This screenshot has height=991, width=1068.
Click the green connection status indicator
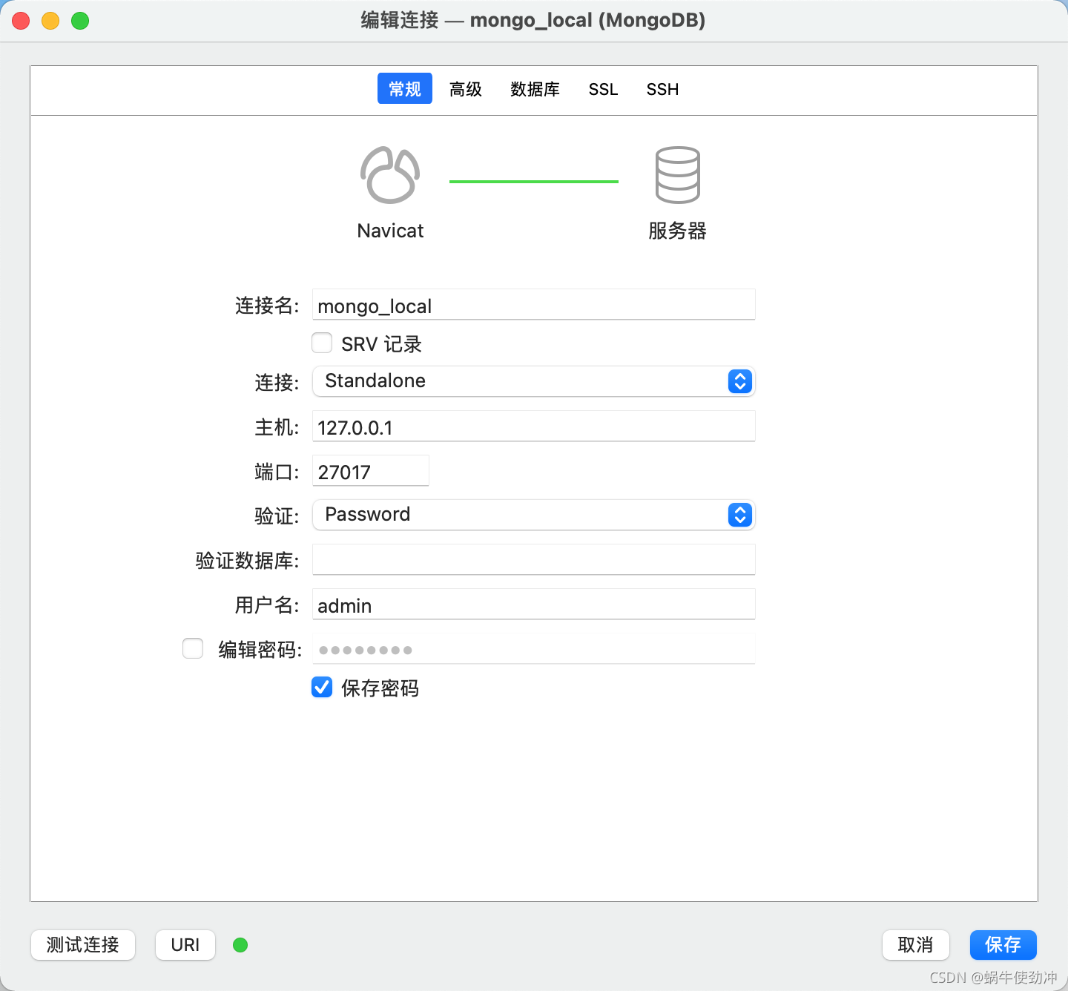(240, 945)
